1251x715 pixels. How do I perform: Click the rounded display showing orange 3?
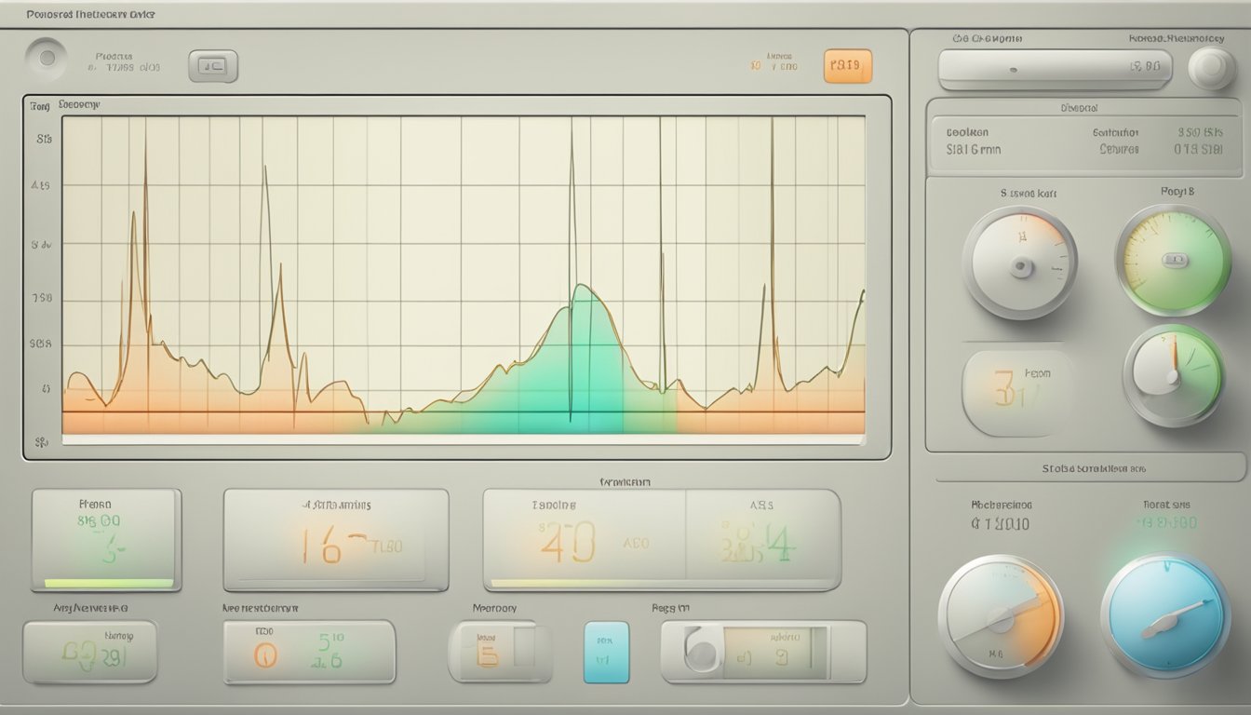[x=1017, y=393]
